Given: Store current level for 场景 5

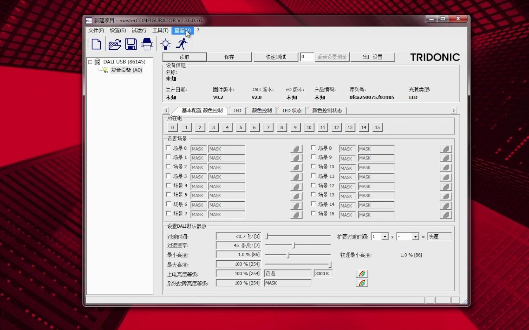Looking at the screenshot, I should pyautogui.click(x=296, y=196).
